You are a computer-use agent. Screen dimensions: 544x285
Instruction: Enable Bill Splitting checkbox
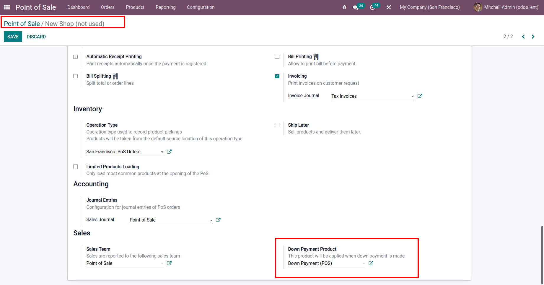pyautogui.click(x=76, y=76)
